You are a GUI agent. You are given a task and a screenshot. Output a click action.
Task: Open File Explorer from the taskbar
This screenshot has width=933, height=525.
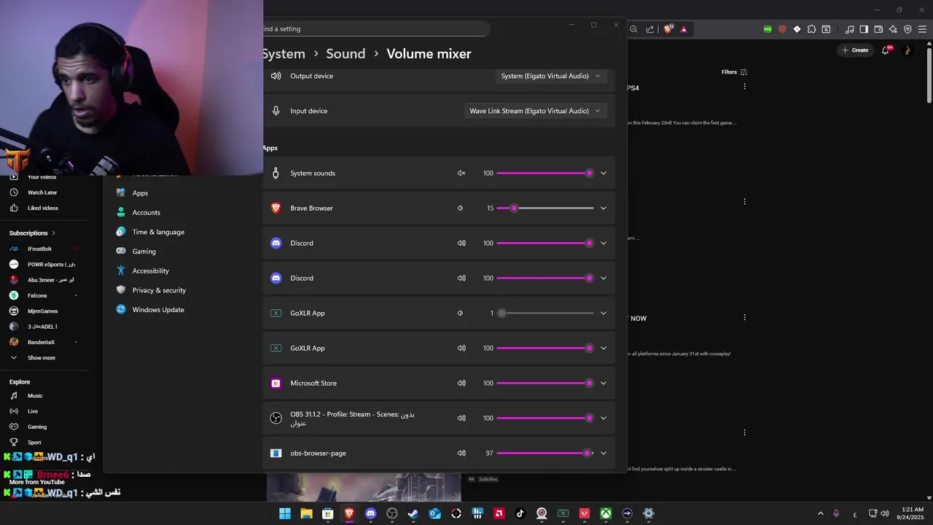[307, 513]
